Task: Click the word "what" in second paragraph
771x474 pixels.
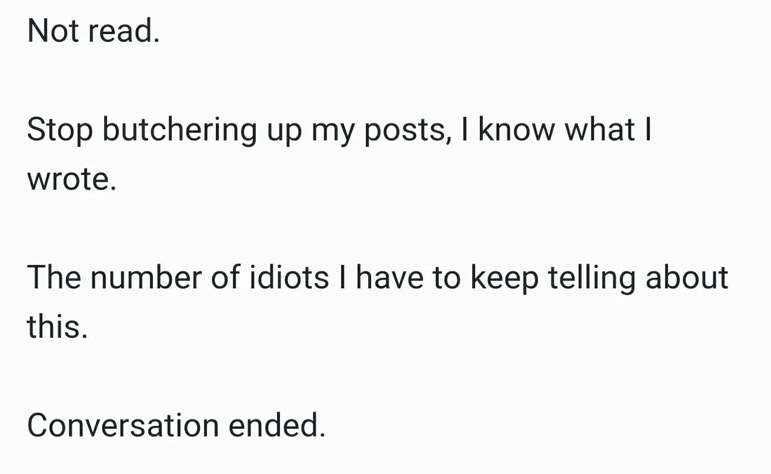Action: (599, 130)
